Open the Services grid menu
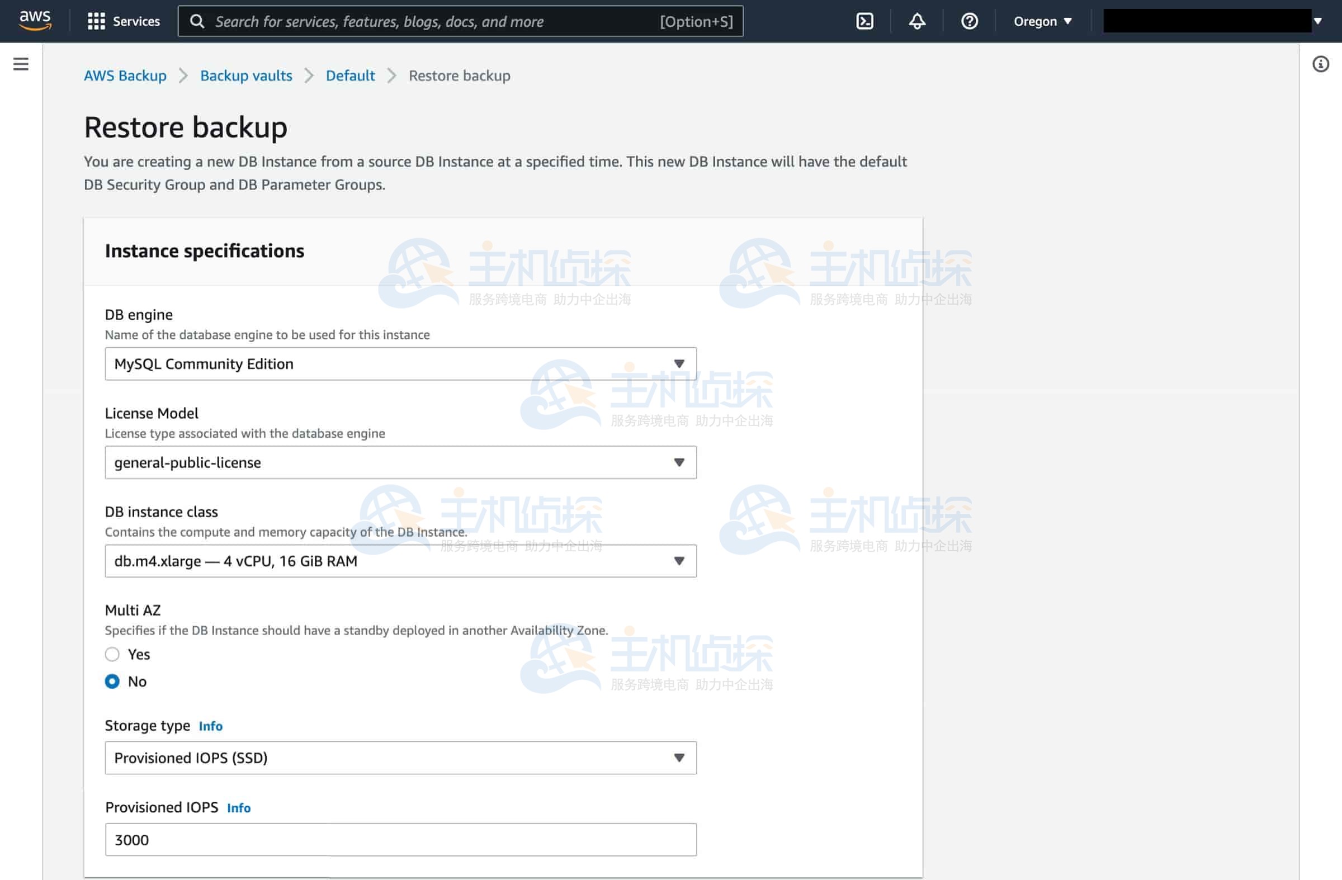 (x=124, y=21)
